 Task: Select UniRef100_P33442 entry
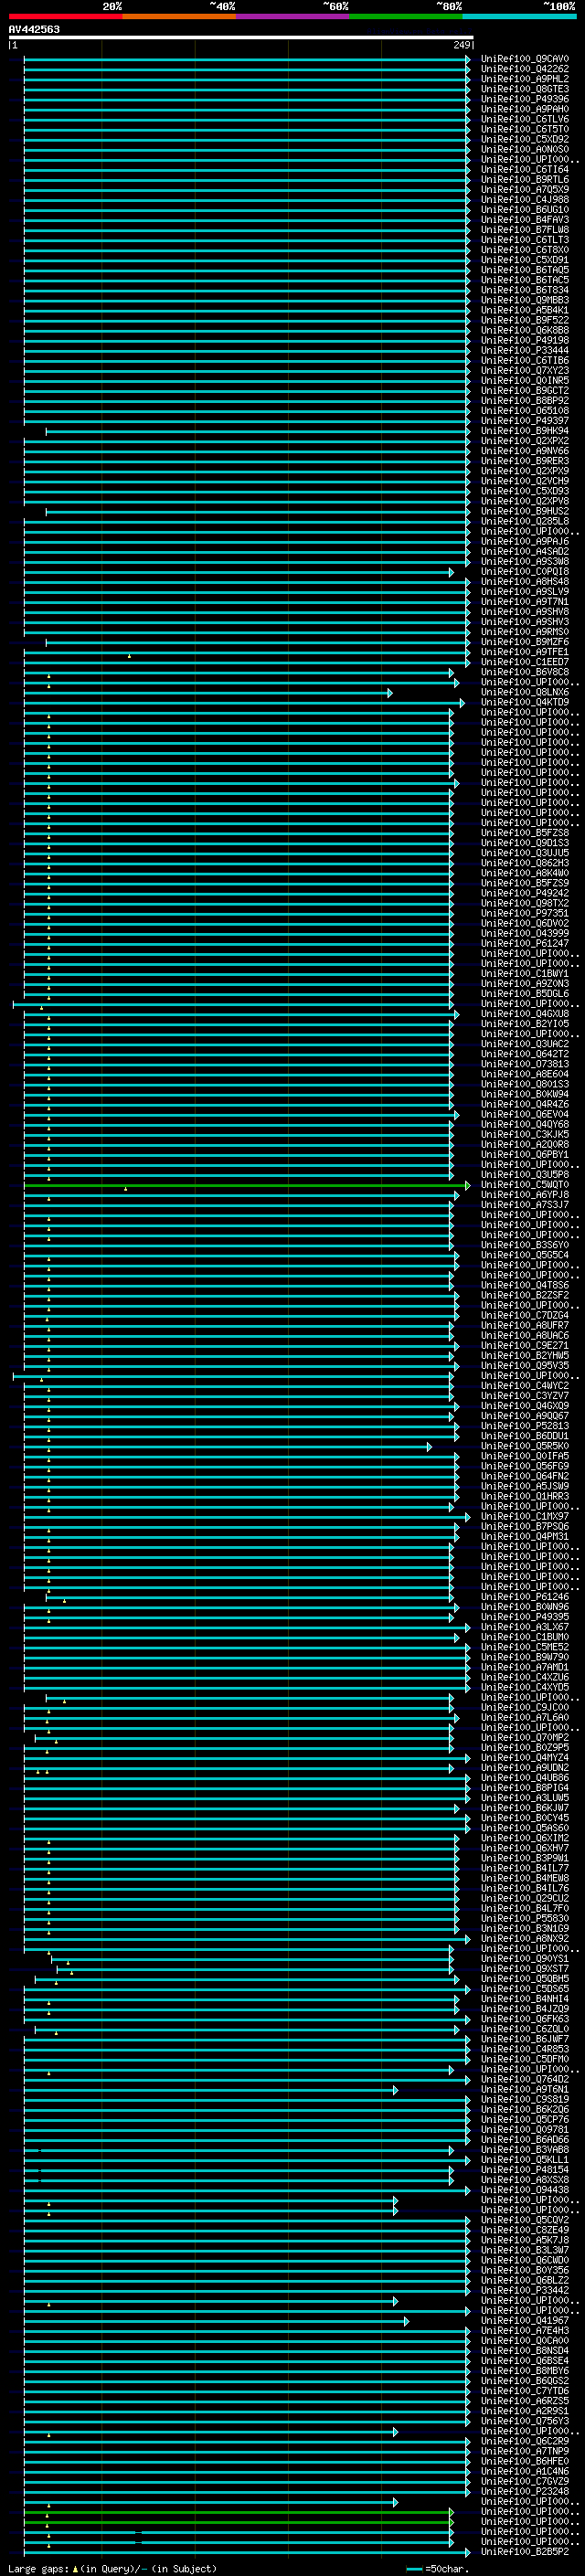[x=524, y=2290]
